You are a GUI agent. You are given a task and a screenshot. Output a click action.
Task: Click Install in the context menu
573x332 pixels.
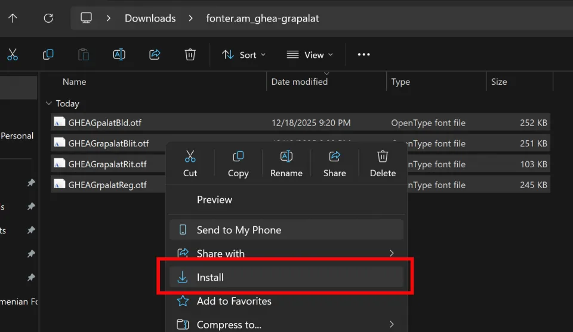tap(286, 277)
